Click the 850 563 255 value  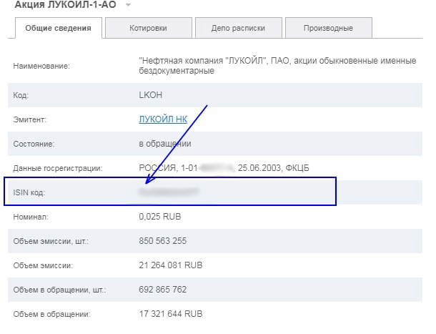[163, 241]
